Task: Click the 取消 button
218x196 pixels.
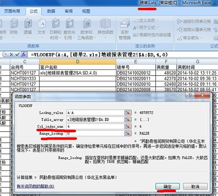Action: (x=195, y=186)
